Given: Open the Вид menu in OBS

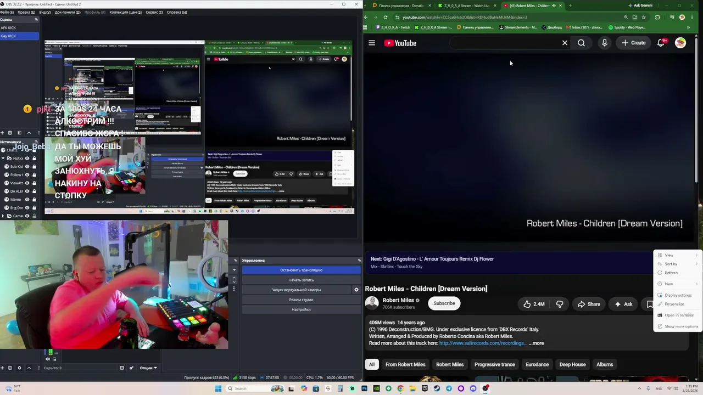Looking at the screenshot, I should pyautogui.click(x=45, y=12).
